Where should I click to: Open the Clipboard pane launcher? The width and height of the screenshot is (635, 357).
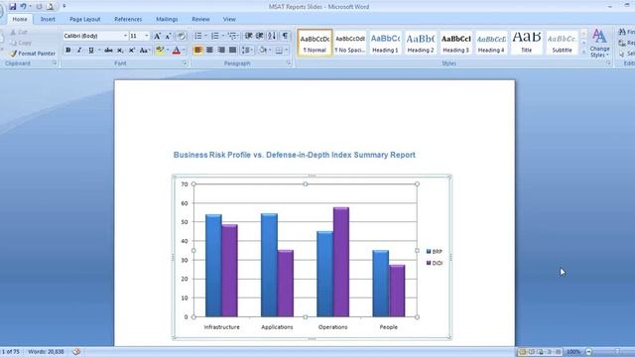point(55,63)
